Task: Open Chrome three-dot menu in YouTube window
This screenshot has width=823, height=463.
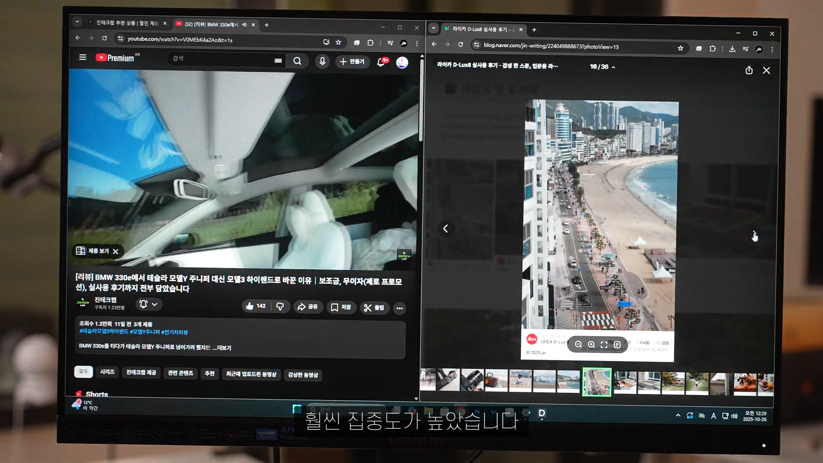Action: pos(417,43)
